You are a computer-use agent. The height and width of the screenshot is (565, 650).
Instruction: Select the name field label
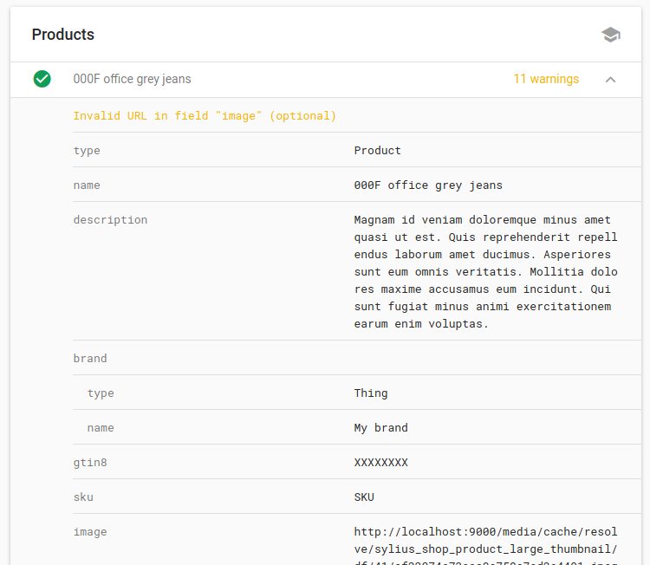coord(87,185)
